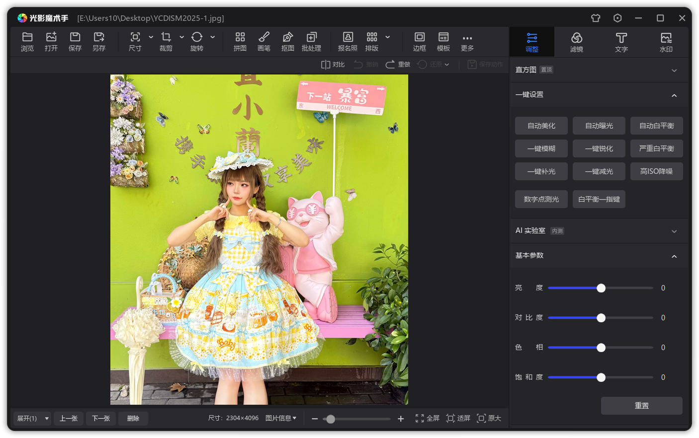699x438 pixels.
Task: Select the 画笔 brush tool
Action: point(263,42)
